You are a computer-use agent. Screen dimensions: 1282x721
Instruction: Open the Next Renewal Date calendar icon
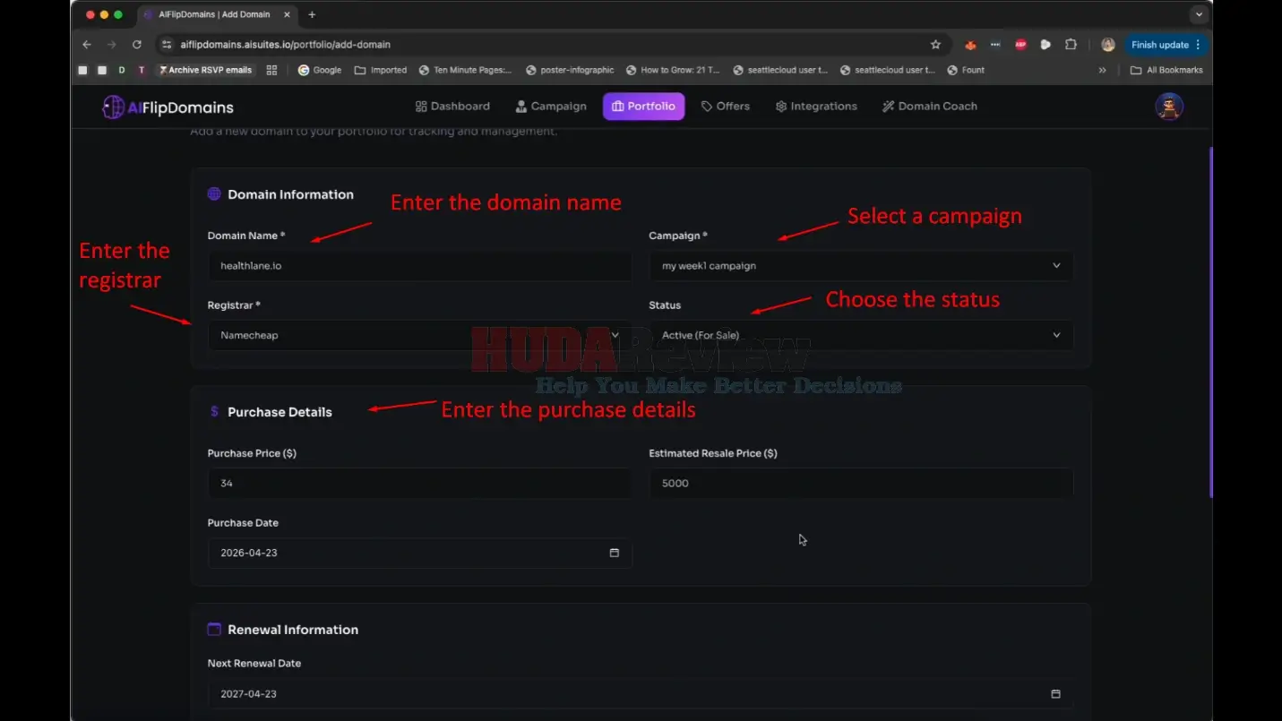(1055, 694)
